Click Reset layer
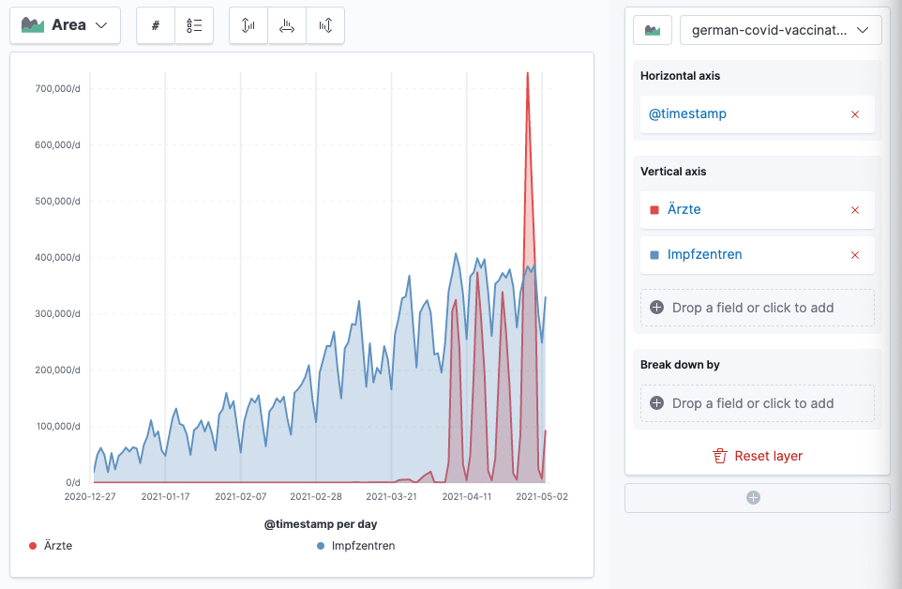Viewport: 902px width, 589px height. pyautogui.click(x=758, y=456)
